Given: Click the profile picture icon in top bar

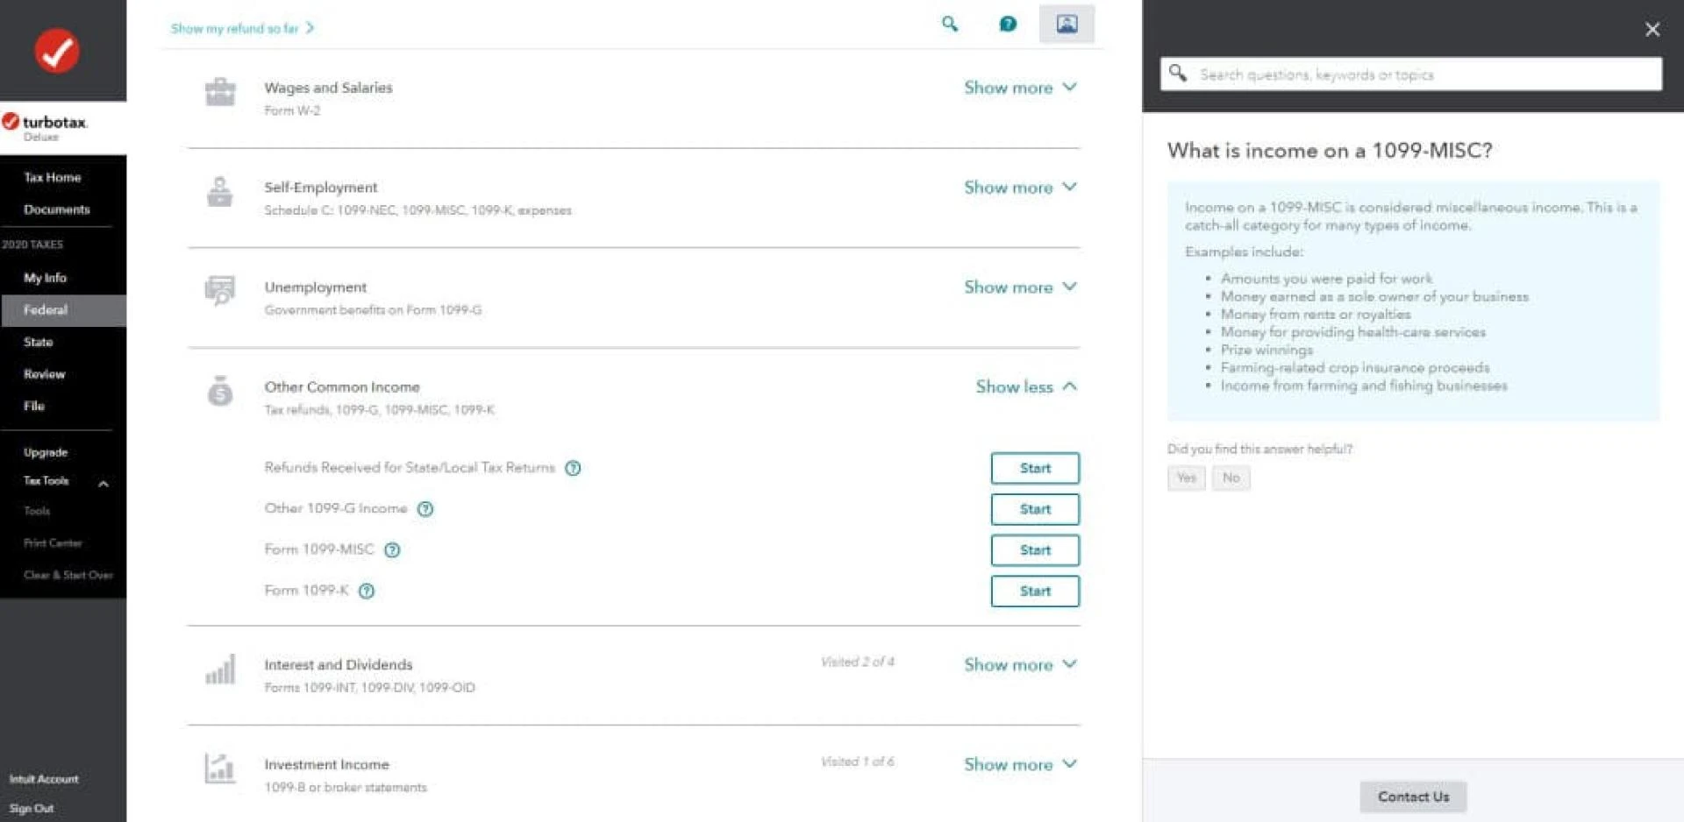Looking at the screenshot, I should pos(1067,24).
